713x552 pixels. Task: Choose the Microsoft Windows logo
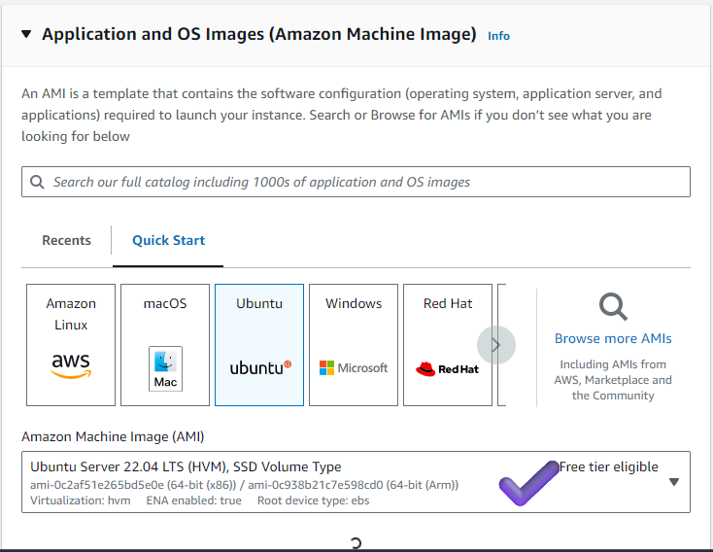354,368
